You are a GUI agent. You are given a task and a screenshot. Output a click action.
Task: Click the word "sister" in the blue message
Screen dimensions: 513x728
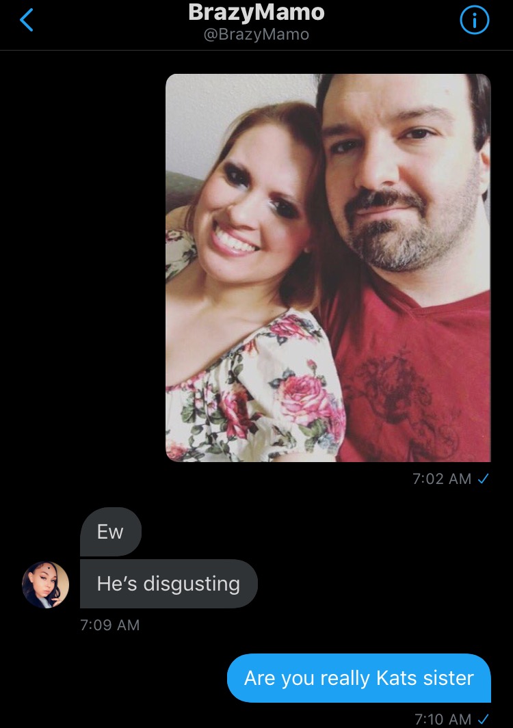point(449,678)
